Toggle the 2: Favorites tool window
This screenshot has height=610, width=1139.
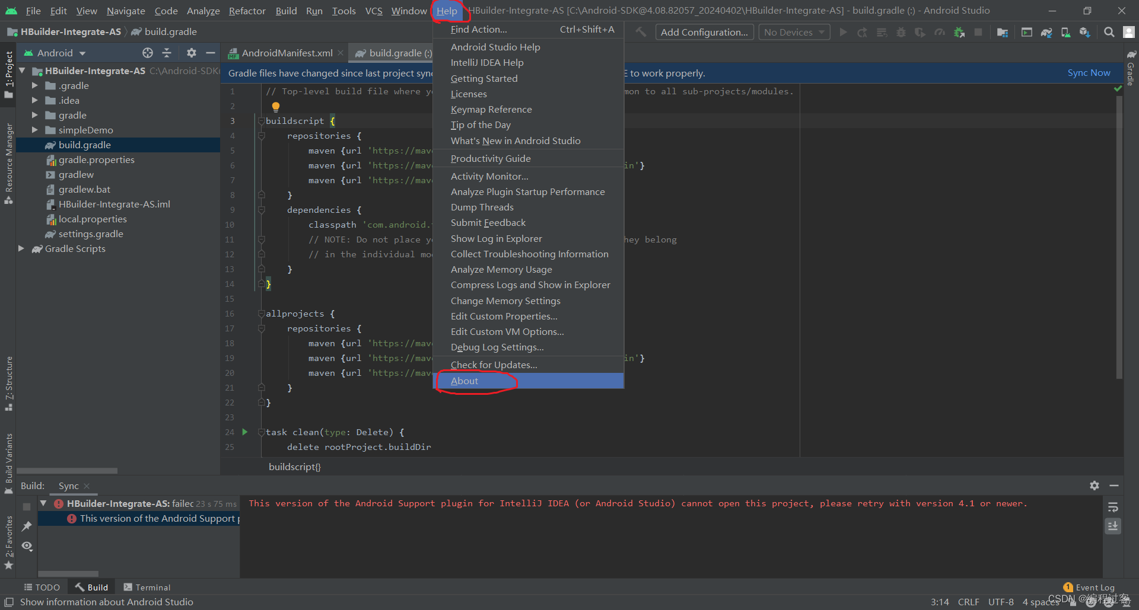[8, 543]
